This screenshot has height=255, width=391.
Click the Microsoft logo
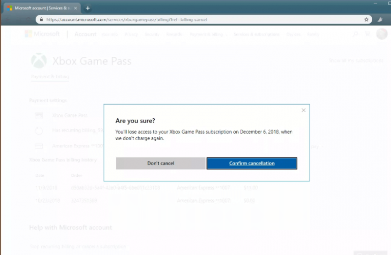pos(42,34)
